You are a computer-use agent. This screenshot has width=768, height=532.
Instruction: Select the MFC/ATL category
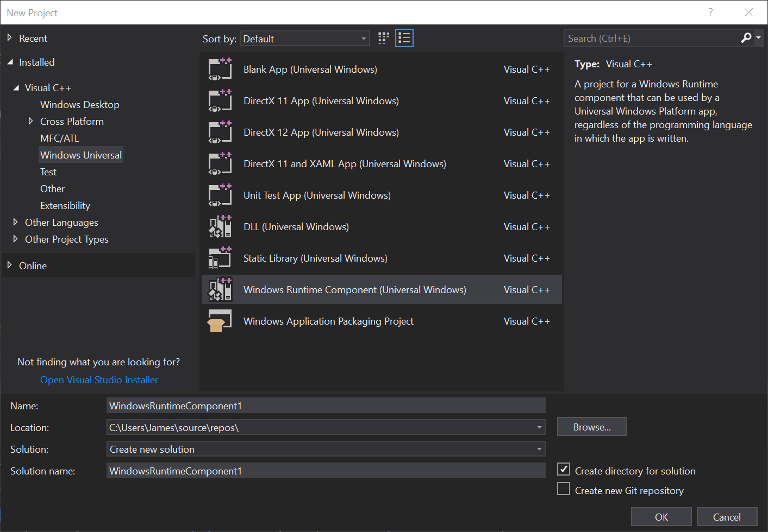(x=59, y=138)
